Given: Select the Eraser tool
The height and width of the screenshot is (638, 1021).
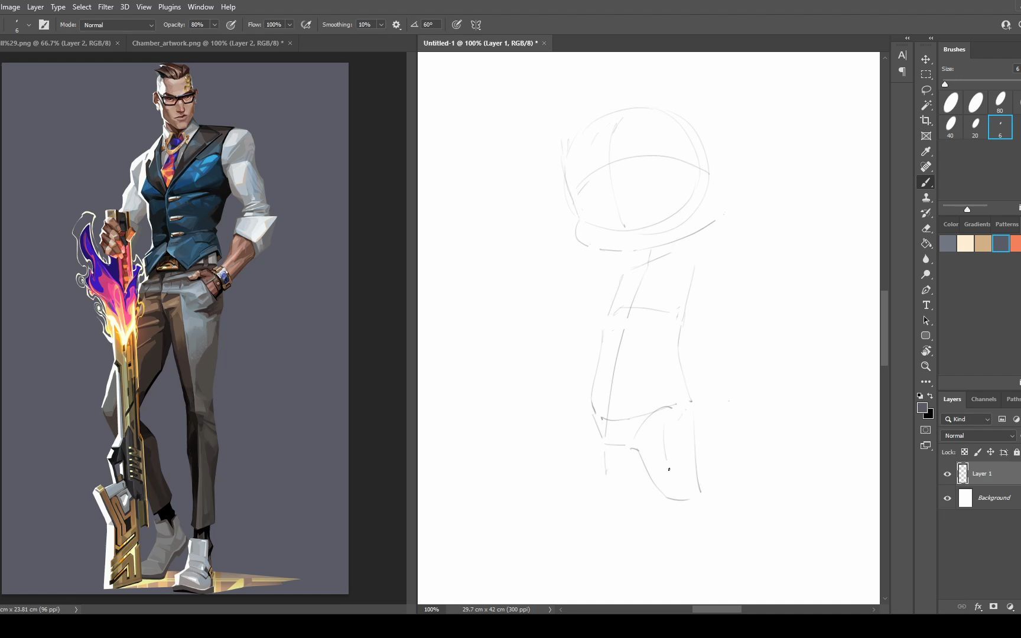Looking at the screenshot, I should tap(926, 228).
